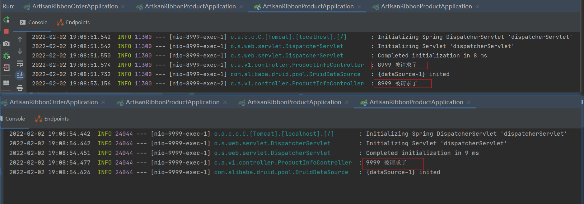584x204 pixels.
Task: Click Spring icon on lower OrderApplication tab
Action: pyautogui.click(x=4, y=102)
